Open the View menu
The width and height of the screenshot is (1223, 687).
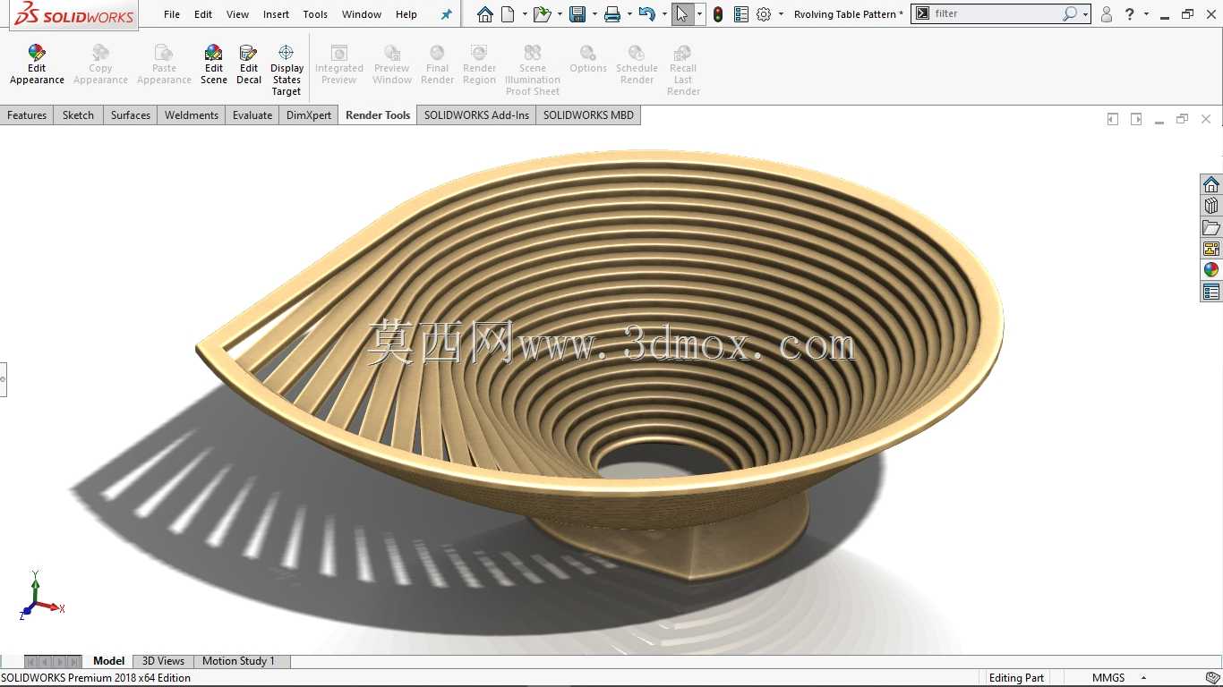pyautogui.click(x=238, y=14)
